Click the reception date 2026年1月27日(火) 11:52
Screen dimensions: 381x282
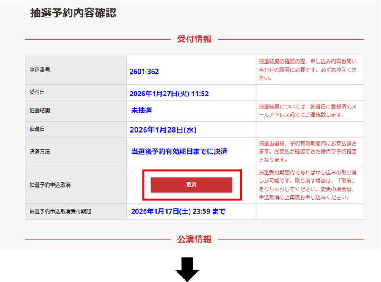169,94
